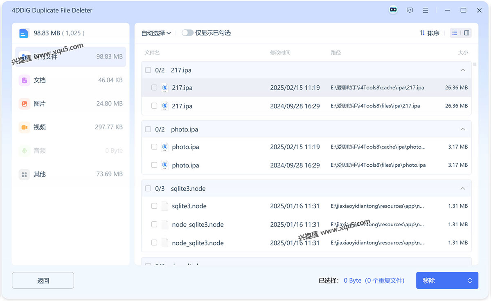
Task: Click the 移除 button
Action: click(447, 281)
